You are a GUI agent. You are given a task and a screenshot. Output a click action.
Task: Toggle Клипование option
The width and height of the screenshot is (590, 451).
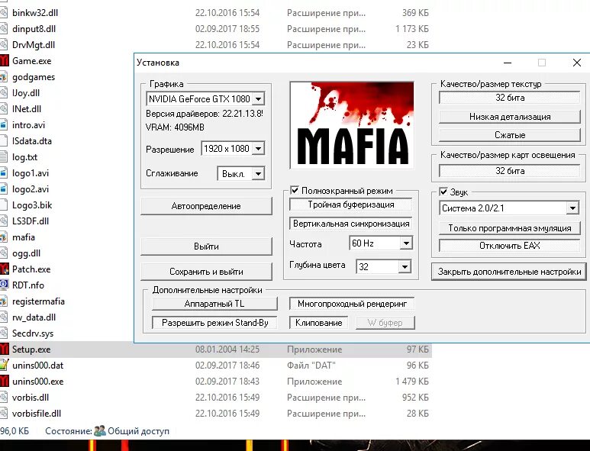pyautogui.click(x=318, y=323)
